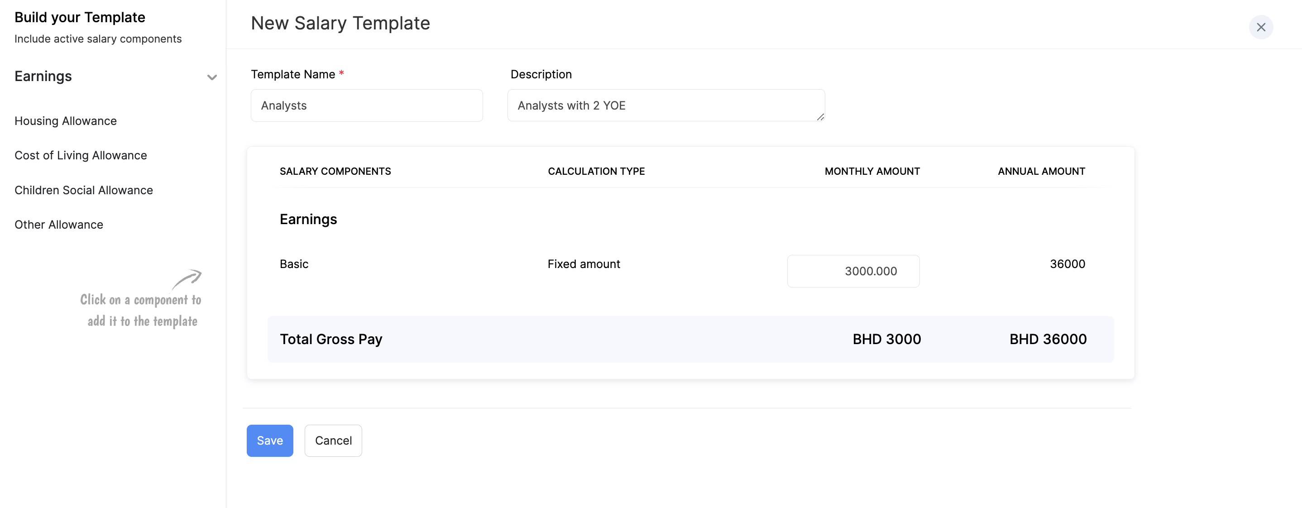The image size is (1302, 508).
Task: Add Cost of Living Allowance component
Action: pos(81,155)
